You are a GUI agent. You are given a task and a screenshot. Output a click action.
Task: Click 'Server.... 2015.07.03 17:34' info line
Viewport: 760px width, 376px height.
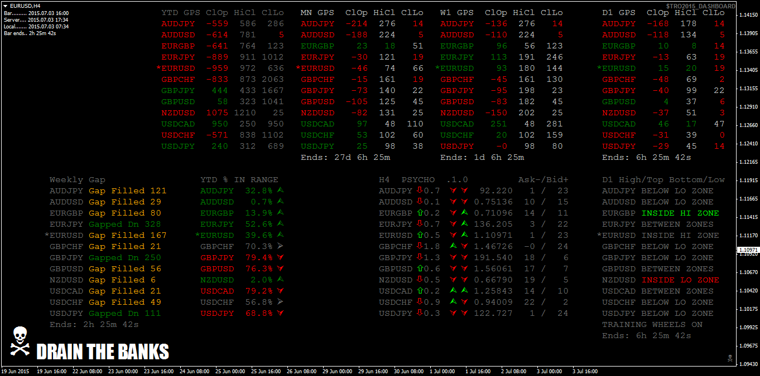(36, 19)
